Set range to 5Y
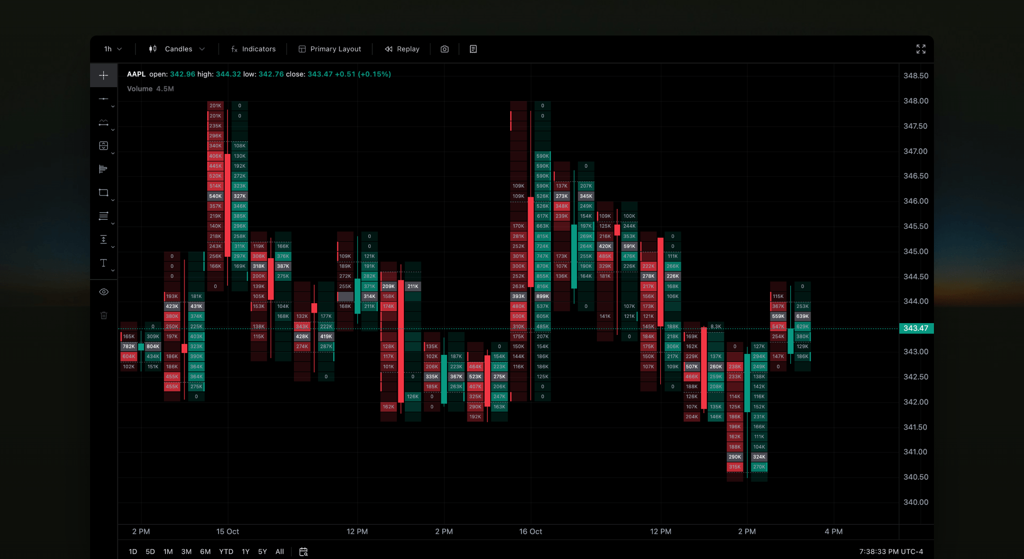This screenshot has width=1024, height=559. (263, 551)
